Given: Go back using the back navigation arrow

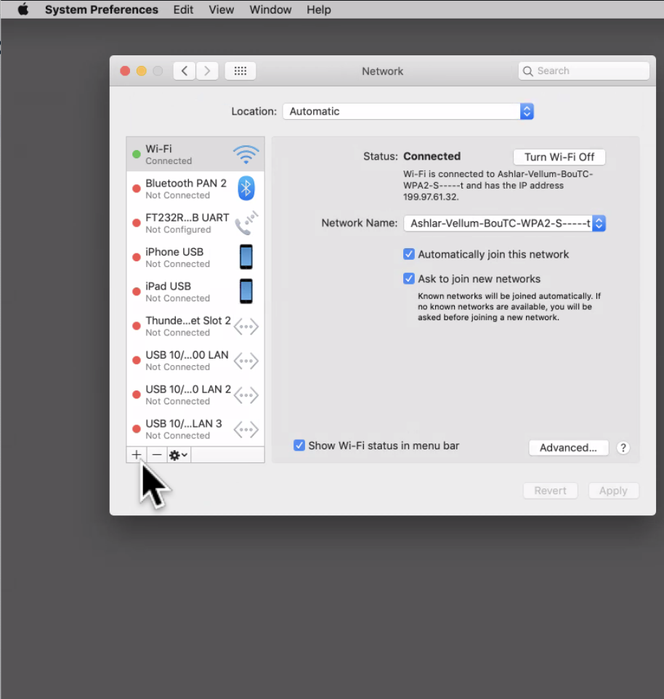Looking at the screenshot, I should [184, 70].
